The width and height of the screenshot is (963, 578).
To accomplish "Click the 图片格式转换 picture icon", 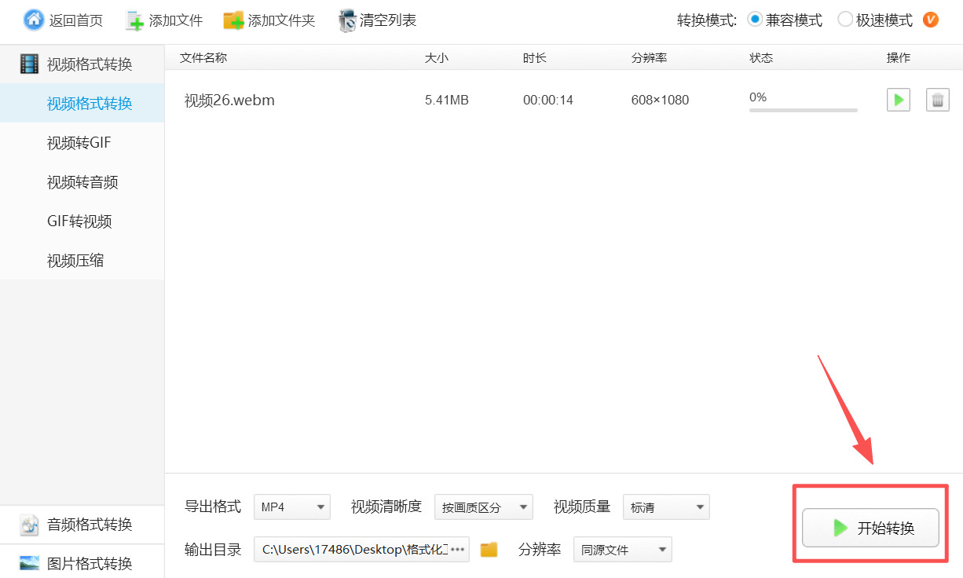I will coord(29,563).
